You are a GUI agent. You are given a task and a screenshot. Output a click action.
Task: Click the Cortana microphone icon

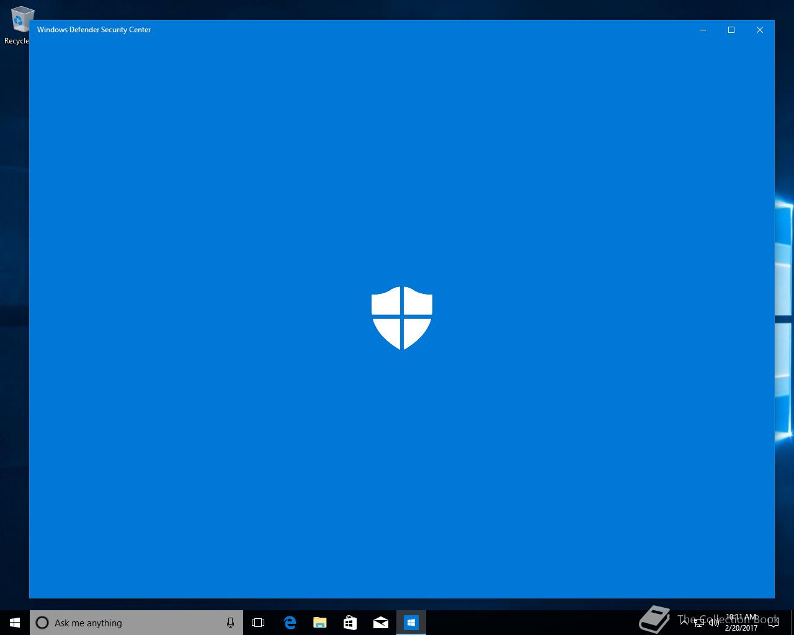point(230,623)
